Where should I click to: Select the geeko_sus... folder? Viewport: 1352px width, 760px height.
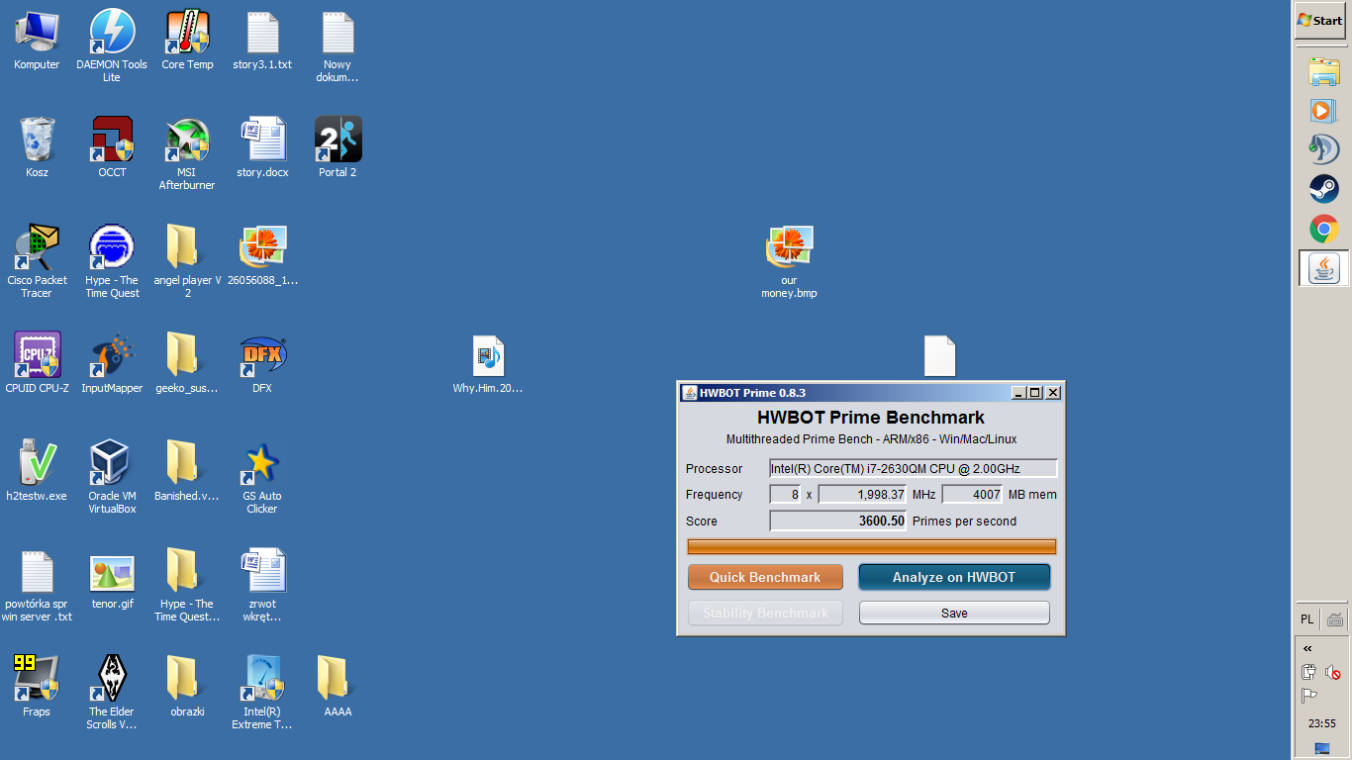pos(187,363)
